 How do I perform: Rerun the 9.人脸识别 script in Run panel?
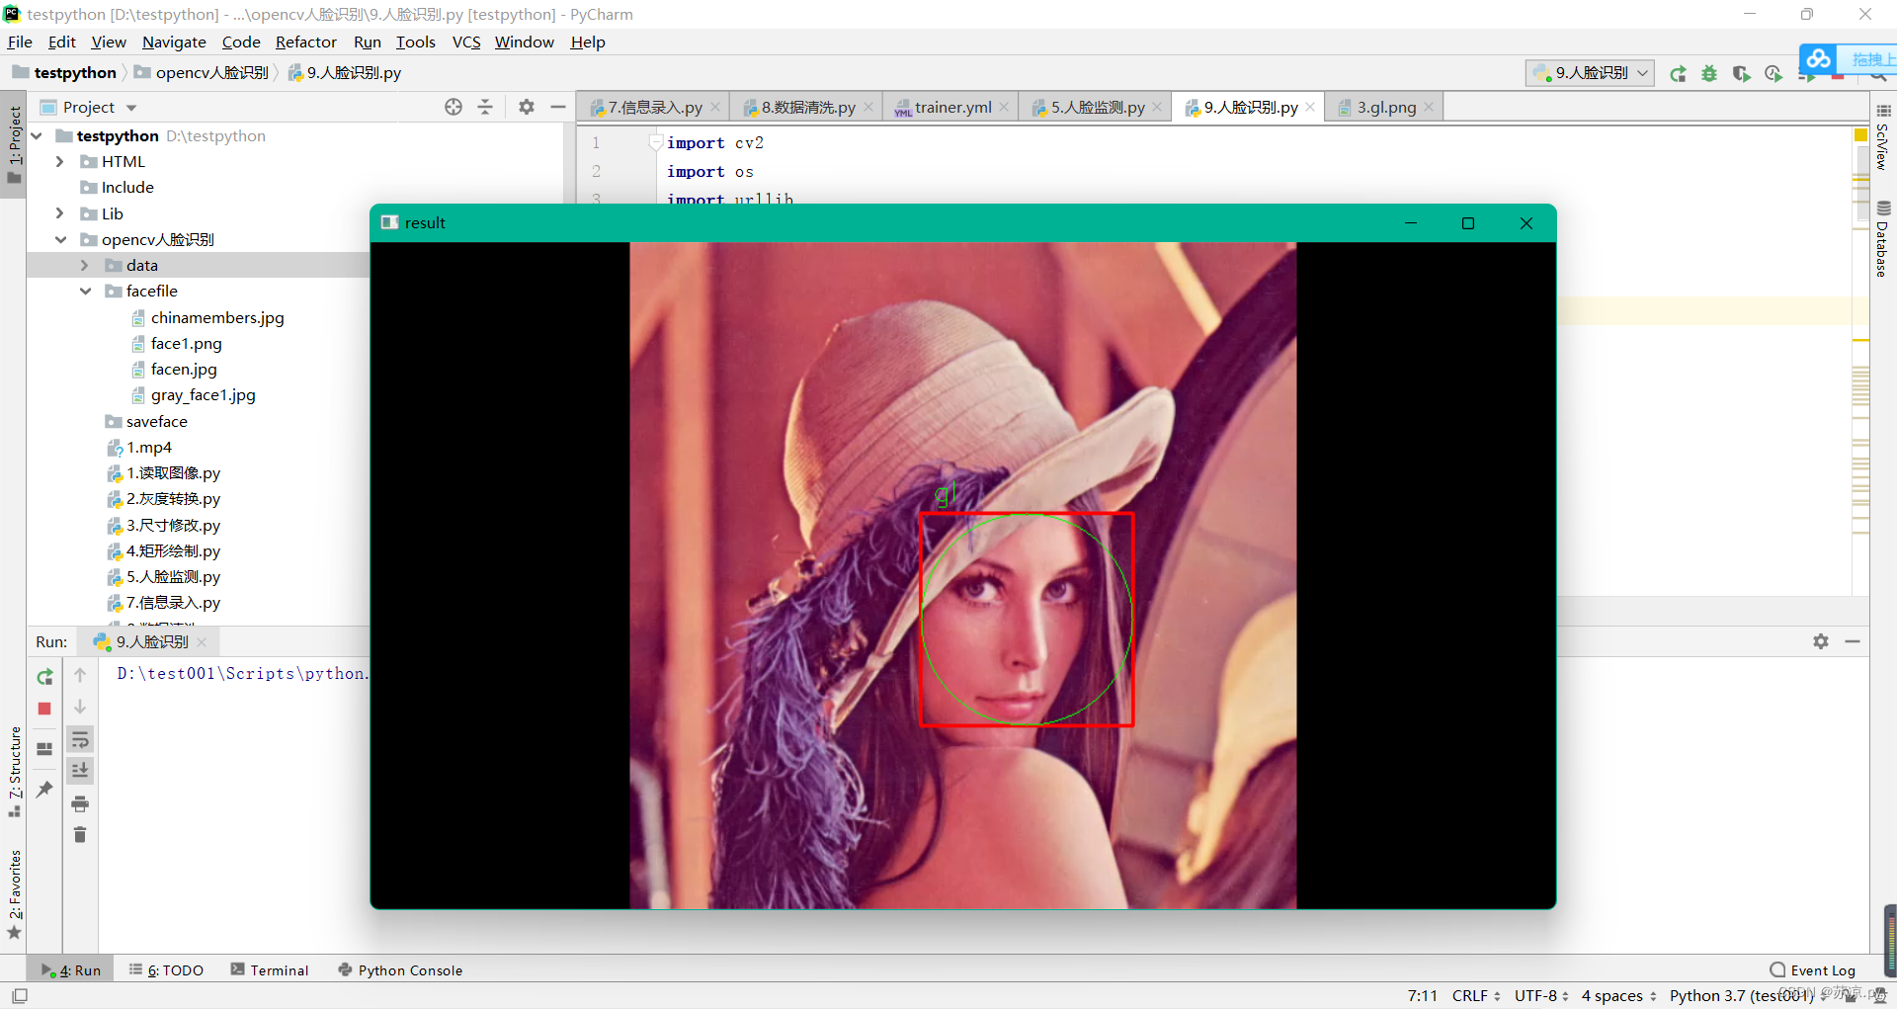44,677
